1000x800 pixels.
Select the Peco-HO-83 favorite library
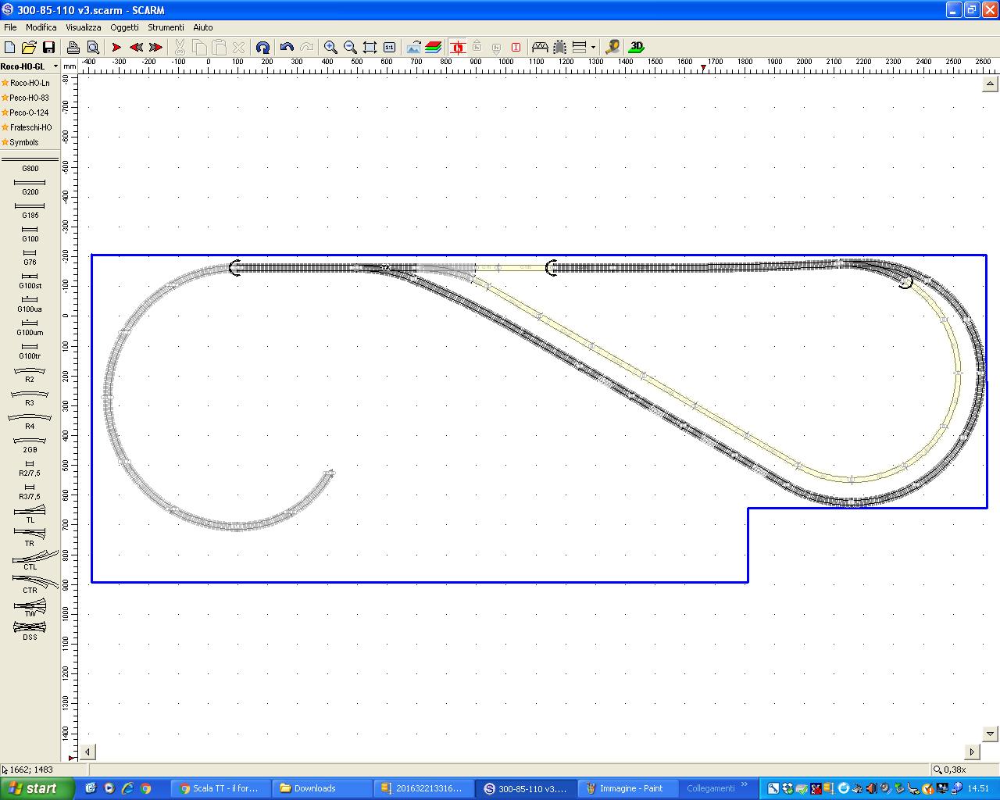click(x=30, y=98)
